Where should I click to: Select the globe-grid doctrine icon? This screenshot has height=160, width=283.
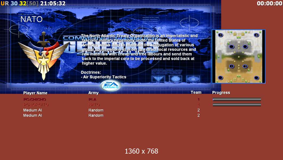coord(175,79)
